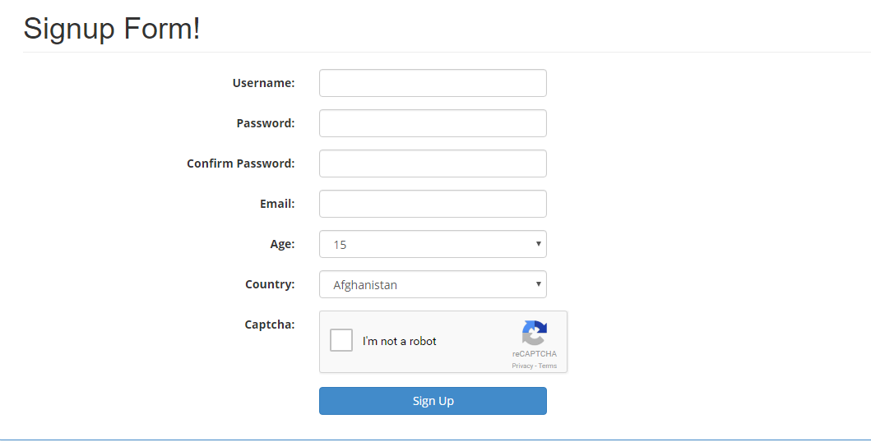This screenshot has width=871, height=442.
Task: Click the "Email:" field label
Action: click(277, 204)
